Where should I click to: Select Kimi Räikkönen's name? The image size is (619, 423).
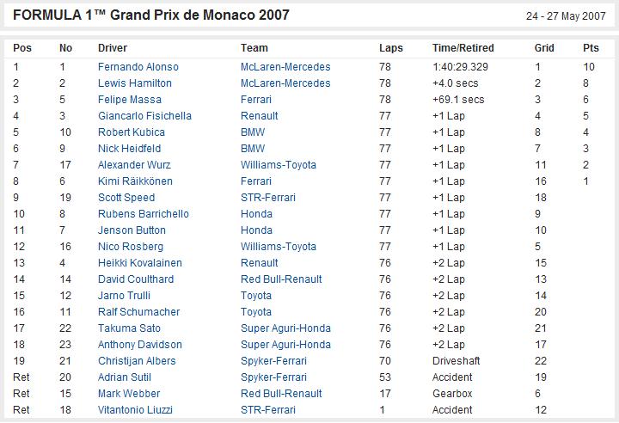click(x=135, y=181)
